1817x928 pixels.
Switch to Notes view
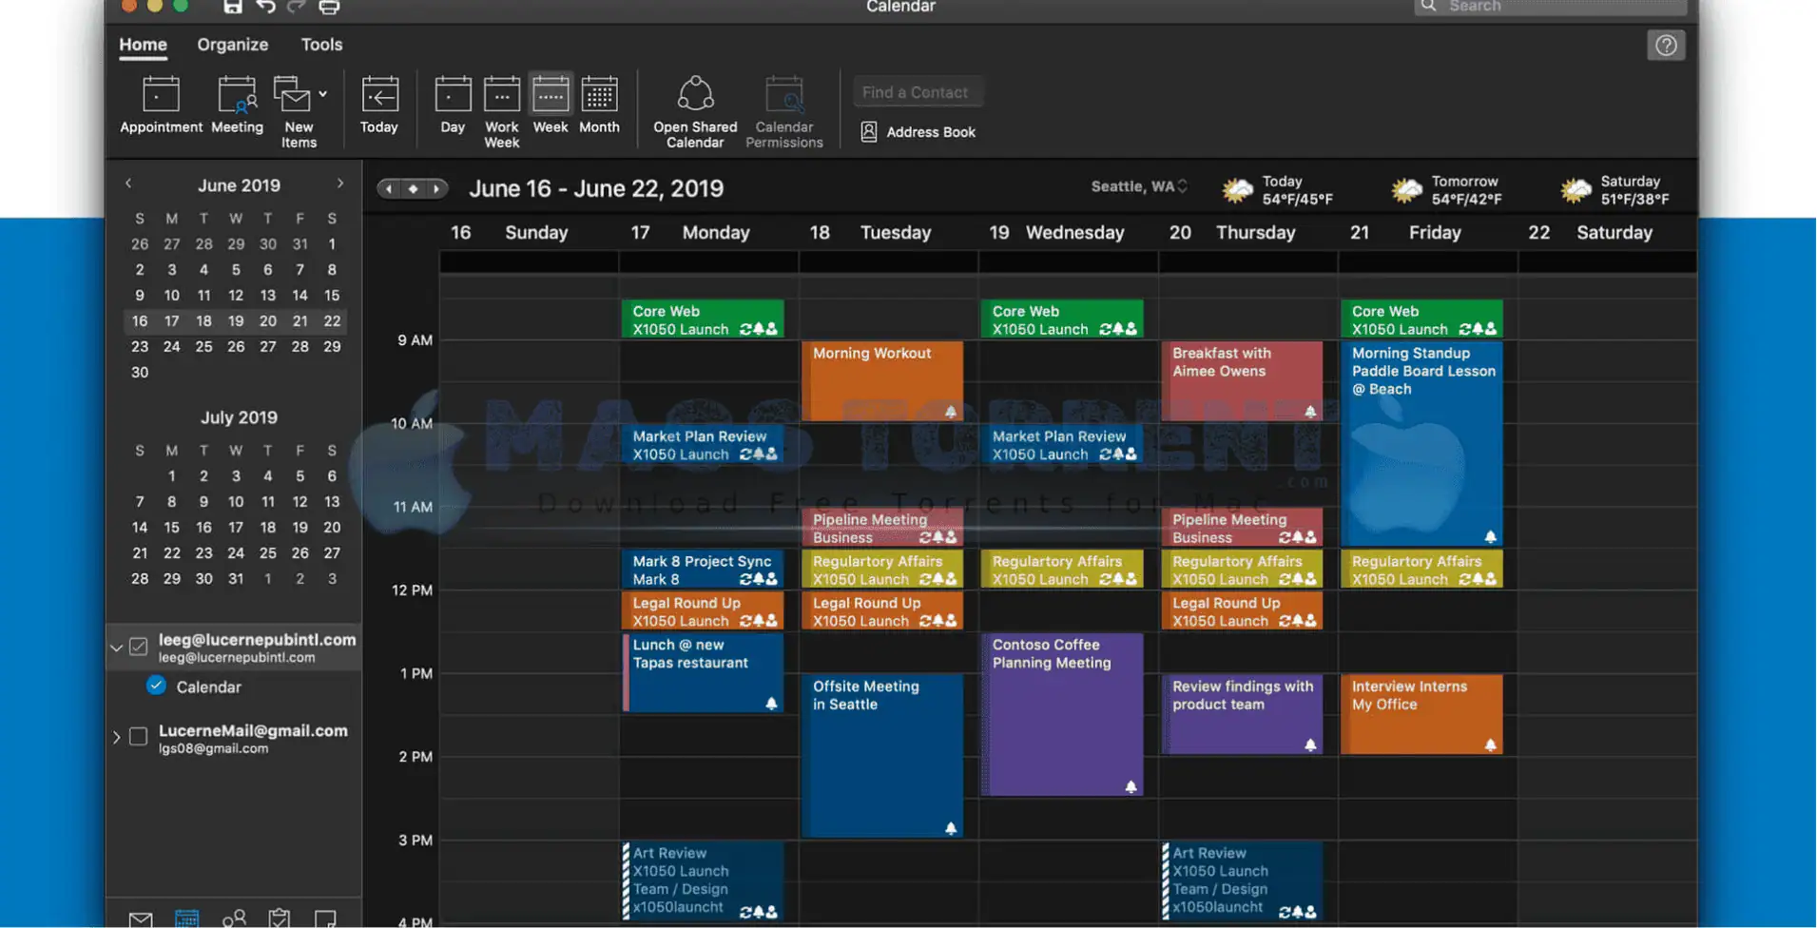[325, 918]
